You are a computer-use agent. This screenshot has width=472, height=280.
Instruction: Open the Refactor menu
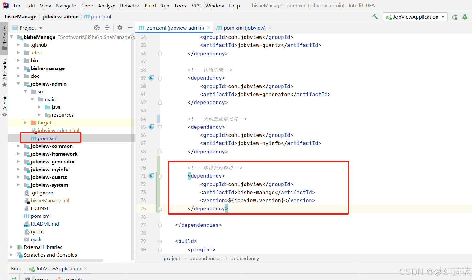(x=130, y=6)
